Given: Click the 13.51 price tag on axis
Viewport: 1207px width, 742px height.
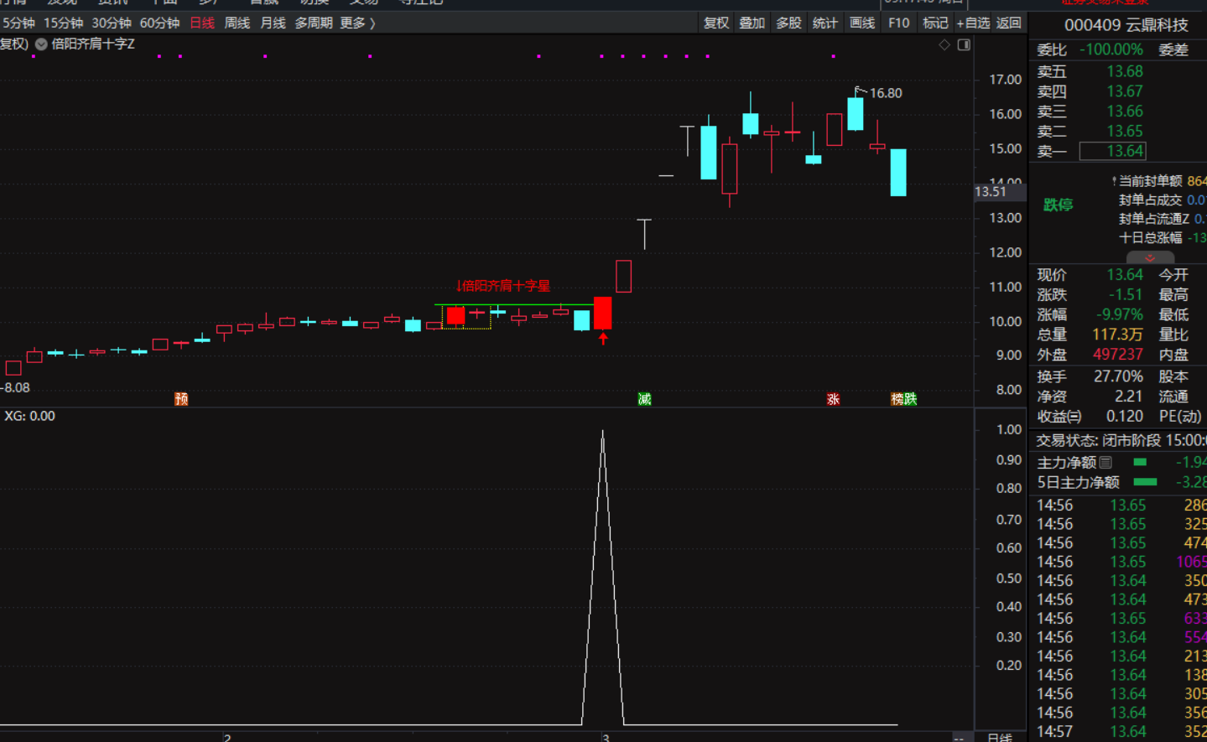Looking at the screenshot, I should coord(991,192).
